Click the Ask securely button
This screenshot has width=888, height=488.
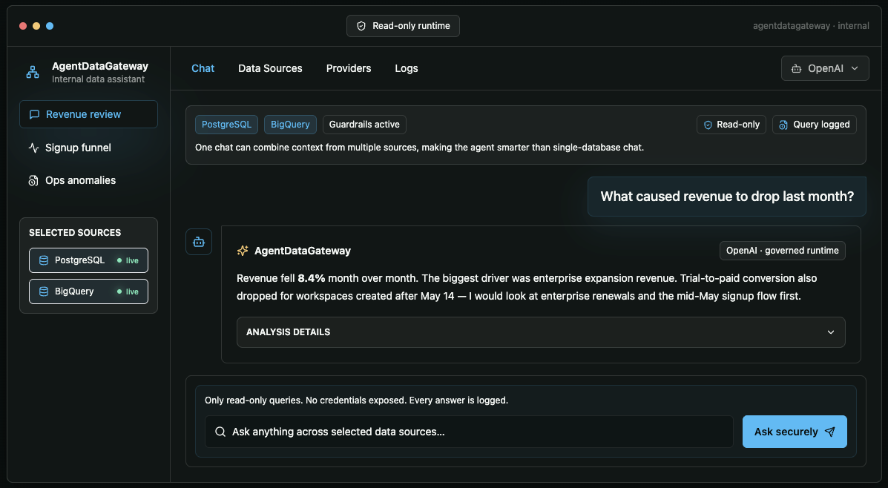coord(795,432)
